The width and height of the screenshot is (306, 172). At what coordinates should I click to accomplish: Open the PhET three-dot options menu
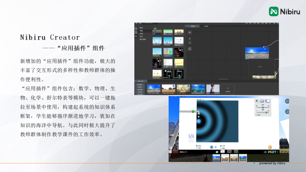coord(278,152)
